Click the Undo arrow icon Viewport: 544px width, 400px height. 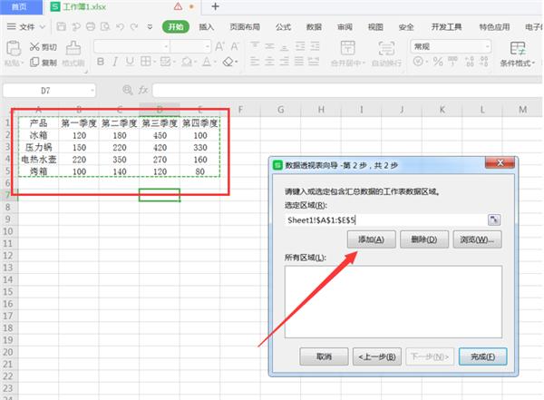(120, 26)
